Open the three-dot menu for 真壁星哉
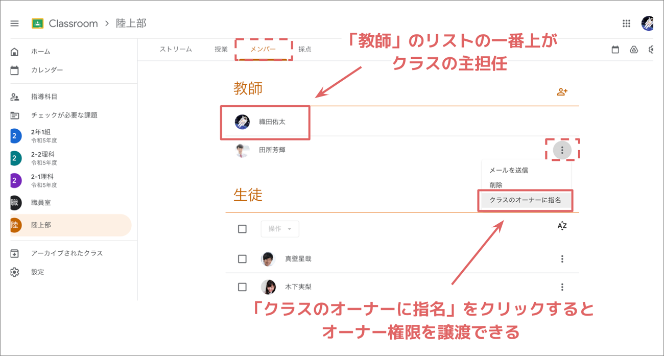 [562, 259]
